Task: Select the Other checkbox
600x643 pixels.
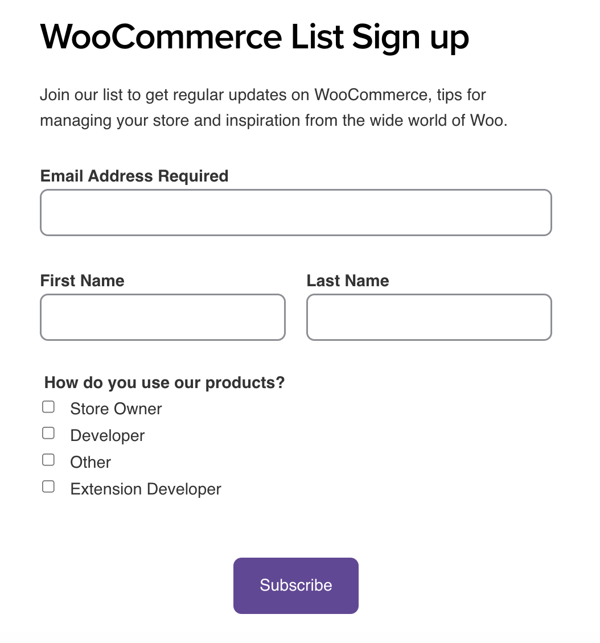Action: (x=48, y=459)
